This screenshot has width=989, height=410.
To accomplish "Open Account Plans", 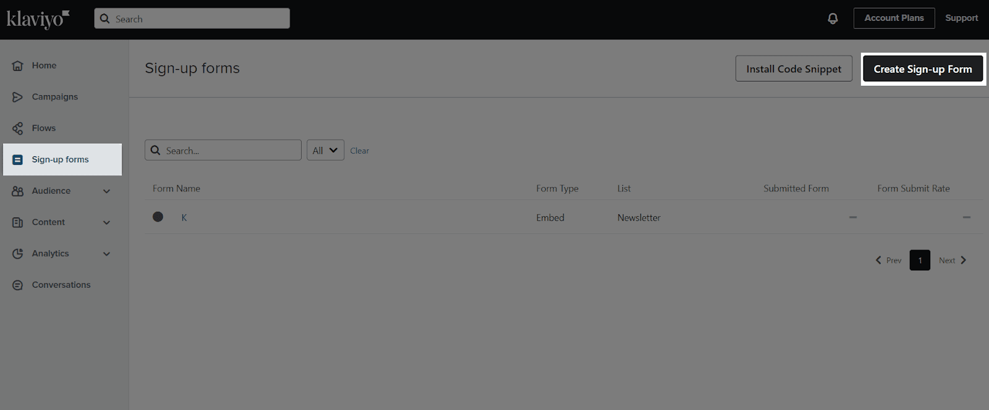I will tap(894, 18).
